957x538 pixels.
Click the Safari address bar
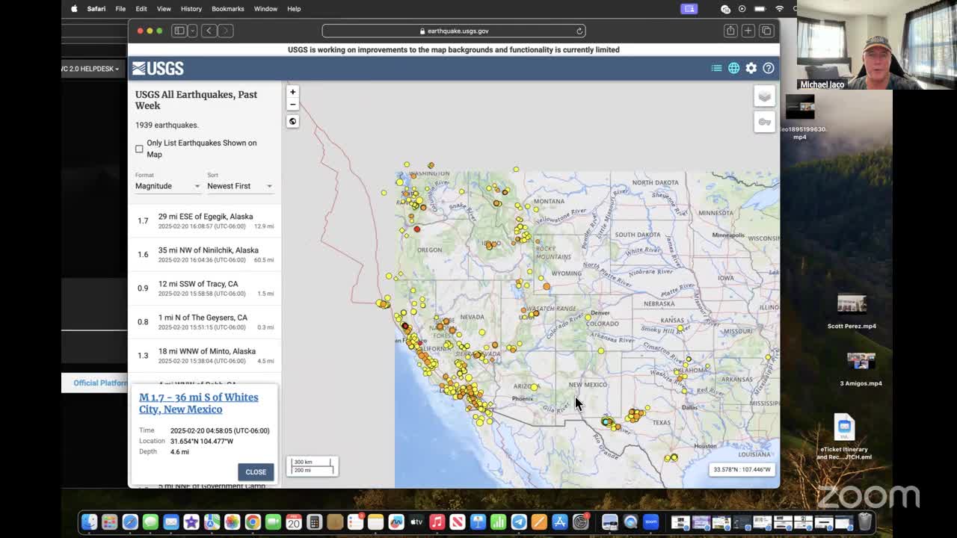[454, 31]
